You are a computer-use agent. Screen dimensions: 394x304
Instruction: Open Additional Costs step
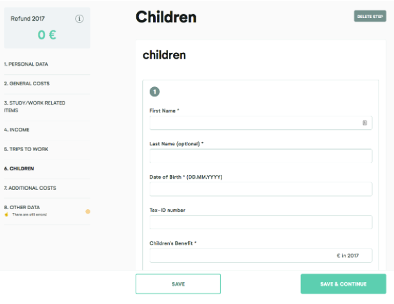tap(30, 188)
